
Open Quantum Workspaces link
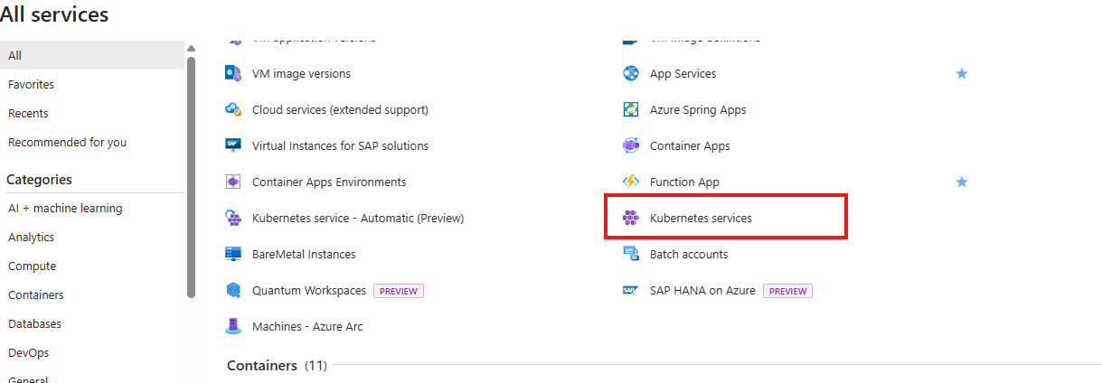pos(309,290)
